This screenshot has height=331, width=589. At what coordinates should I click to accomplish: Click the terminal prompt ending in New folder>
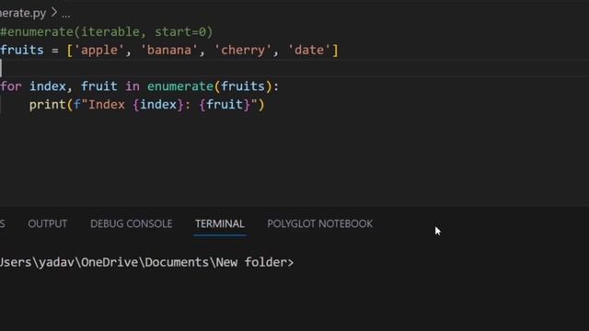(146, 262)
